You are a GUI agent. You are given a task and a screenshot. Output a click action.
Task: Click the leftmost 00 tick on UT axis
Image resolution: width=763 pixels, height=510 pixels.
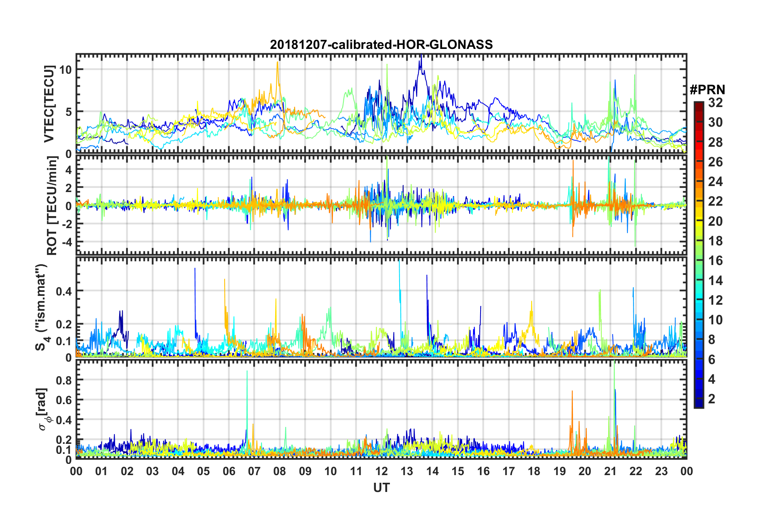click(76, 471)
